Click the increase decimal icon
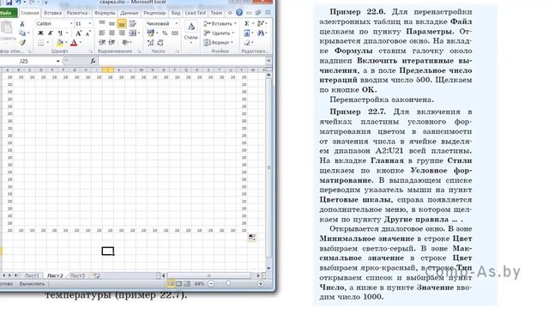 [x=151, y=43]
